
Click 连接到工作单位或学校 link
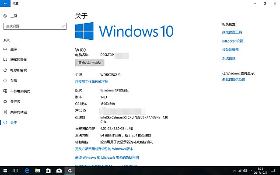91,82
